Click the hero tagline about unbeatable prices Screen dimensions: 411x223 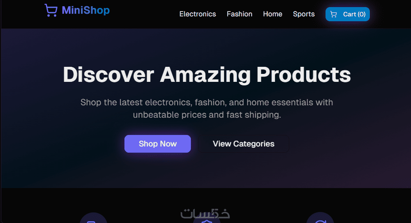(207, 108)
